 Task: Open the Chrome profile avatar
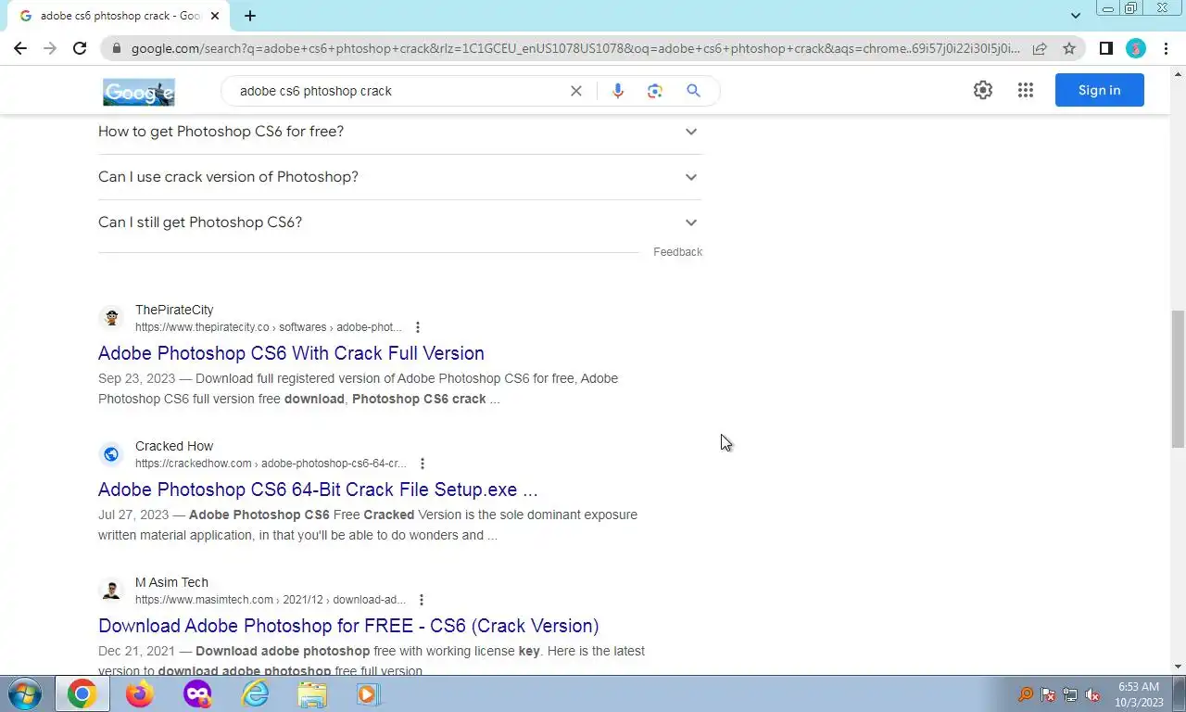point(1136,48)
